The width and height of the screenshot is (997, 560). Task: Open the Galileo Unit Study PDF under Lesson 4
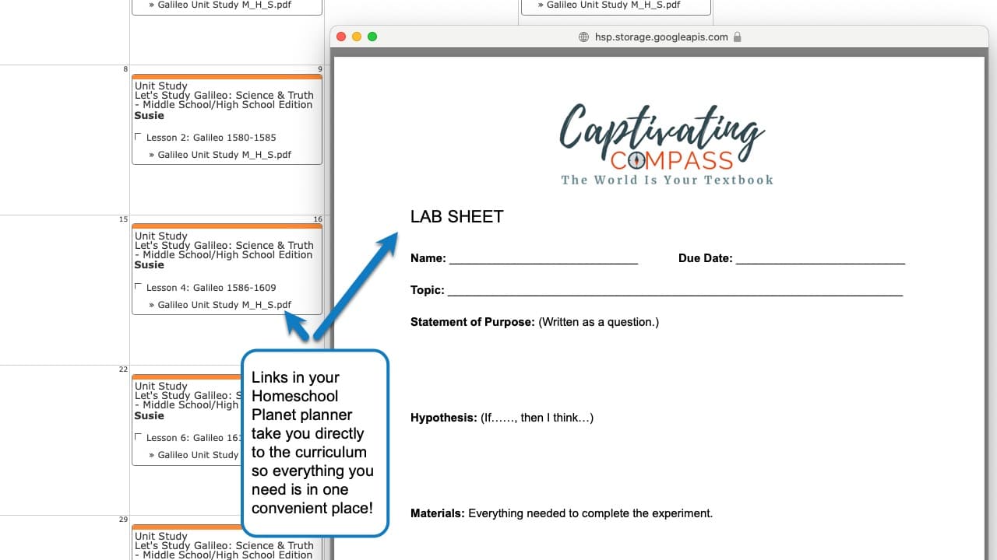(x=224, y=305)
